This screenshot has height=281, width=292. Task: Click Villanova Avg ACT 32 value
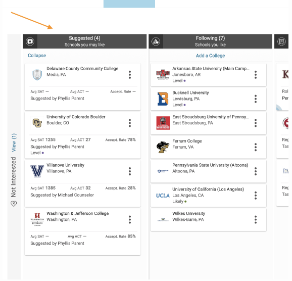tap(88, 188)
